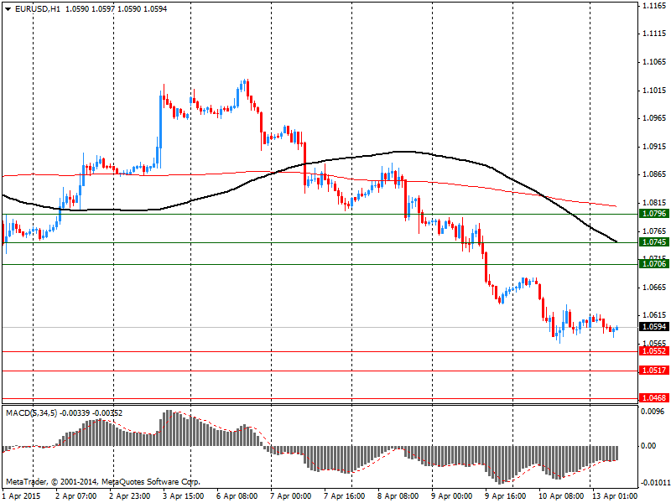Select the red 1.0552 support label
The image size is (671, 503).
(x=654, y=351)
